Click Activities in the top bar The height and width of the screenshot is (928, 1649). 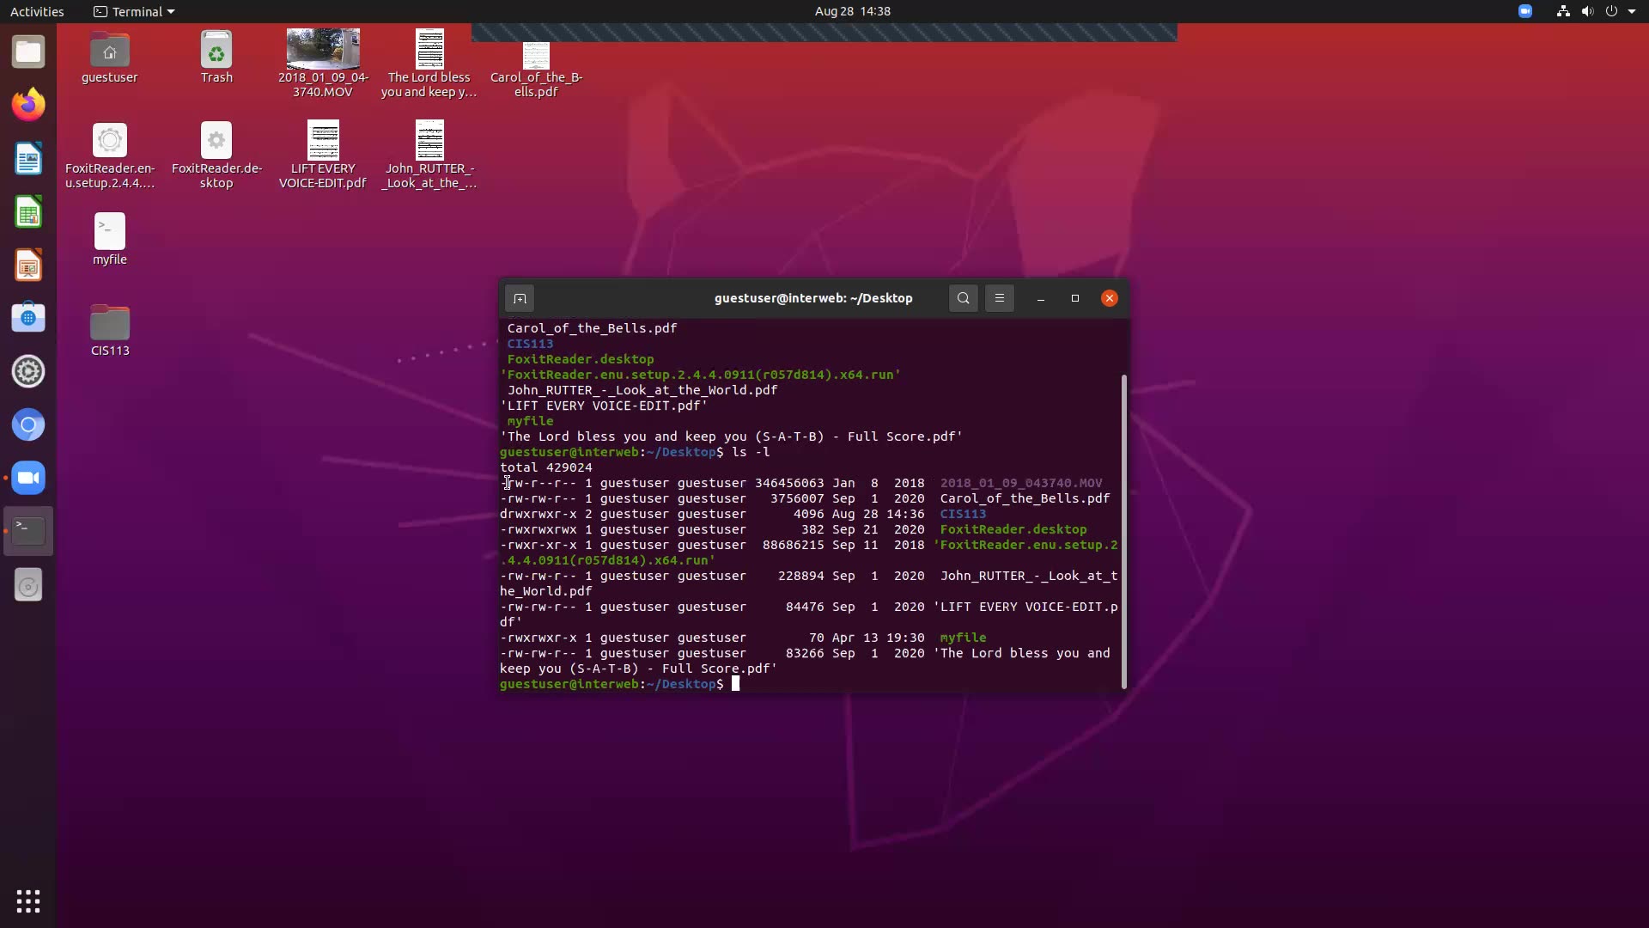(37, 11)
